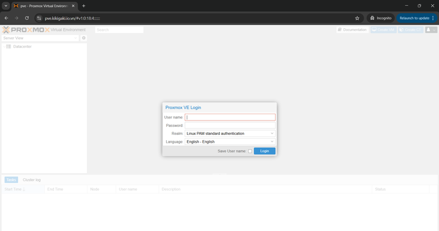Click the Proxmox logo
Image resolution: width=439 pixels, height=231 pixels.
(x=26, y=30)
